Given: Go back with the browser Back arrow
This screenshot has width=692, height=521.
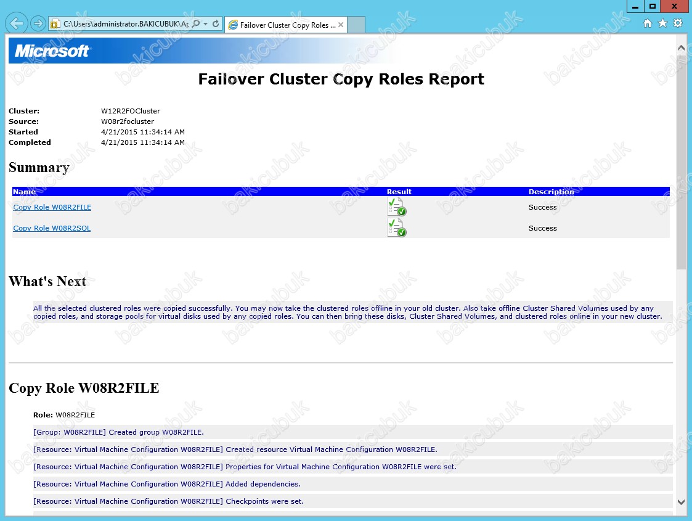Looking at the screenshot, I should (16, 23).
